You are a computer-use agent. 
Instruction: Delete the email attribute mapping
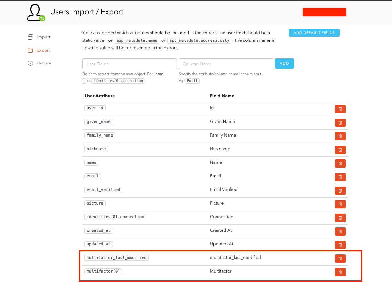tap(340, 177)
